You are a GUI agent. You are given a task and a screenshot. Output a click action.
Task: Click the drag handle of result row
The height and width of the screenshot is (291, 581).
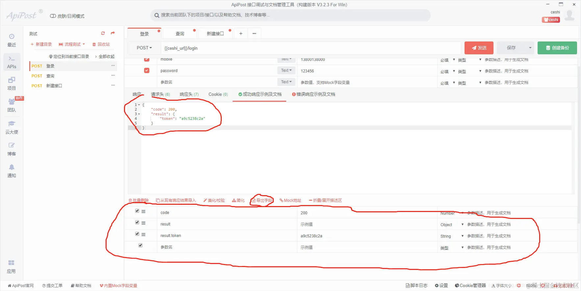143,223
